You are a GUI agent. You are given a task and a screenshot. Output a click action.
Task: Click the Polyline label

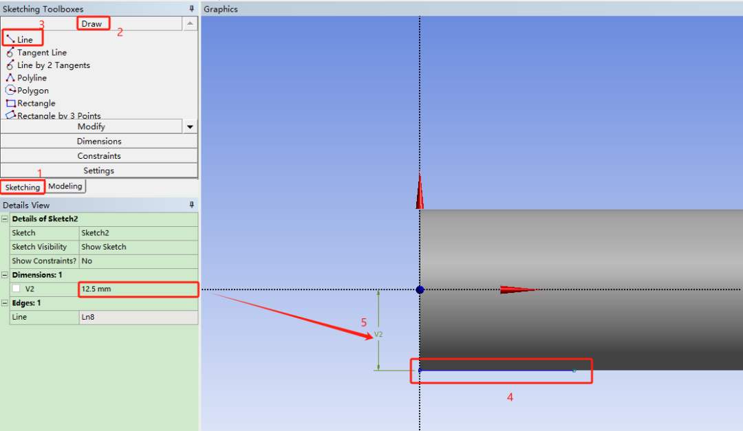pos(32,78)
